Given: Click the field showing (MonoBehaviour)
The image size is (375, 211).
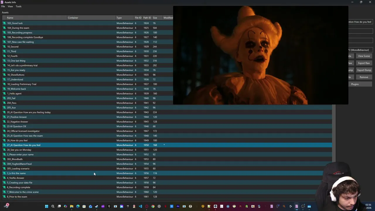Looking at the screenshot, I should pyautogui.click(x=360, y=50).
